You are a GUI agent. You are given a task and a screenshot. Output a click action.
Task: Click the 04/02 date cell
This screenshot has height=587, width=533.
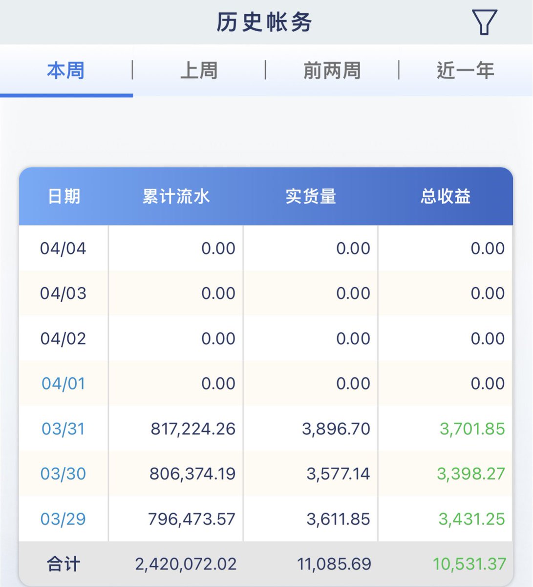point(64,339)
